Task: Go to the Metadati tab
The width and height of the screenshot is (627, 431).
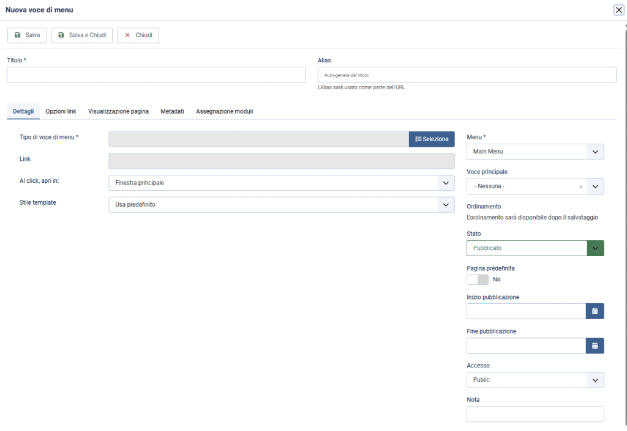Action: pyautogui.click(x=172, y=111)
